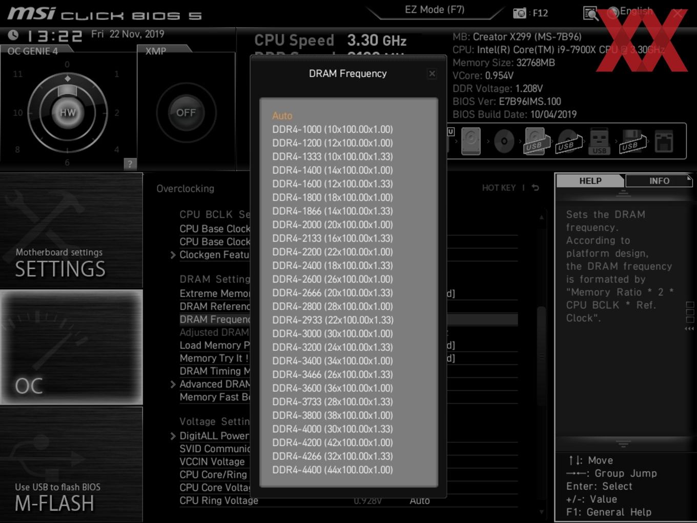This screenshot has height=523, width=697.
Task: Click the network boot device icon
Action: tap(664, 142)
